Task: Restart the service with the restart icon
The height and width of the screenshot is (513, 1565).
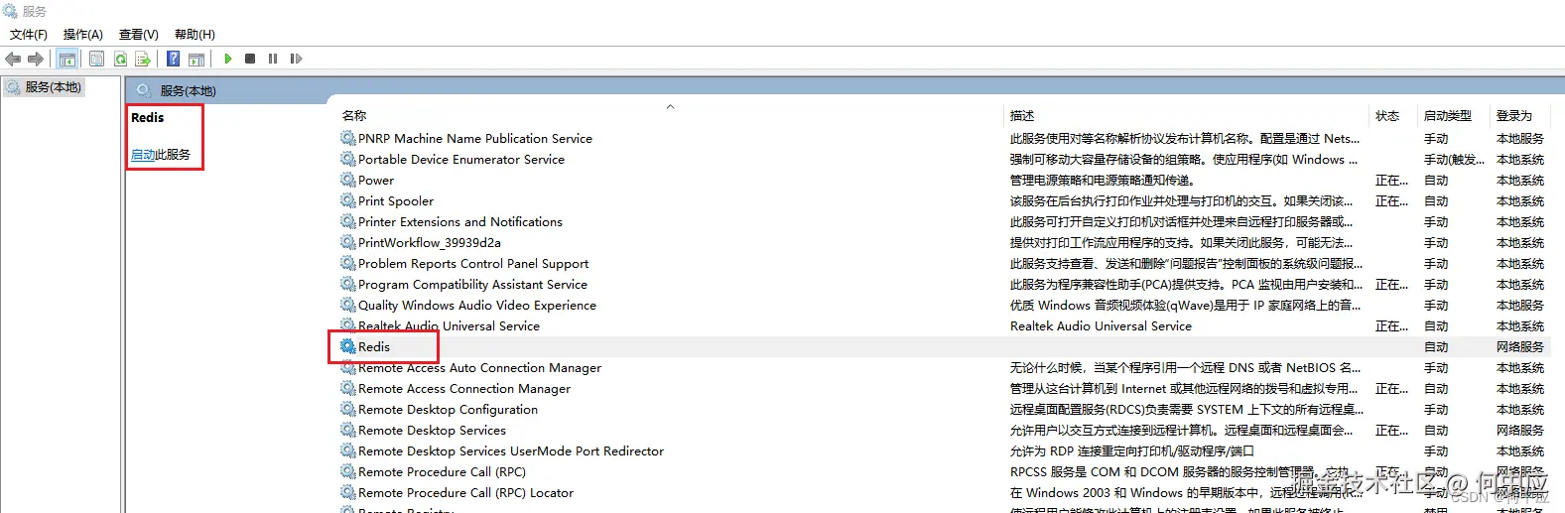Action: [x=296, y=59]
